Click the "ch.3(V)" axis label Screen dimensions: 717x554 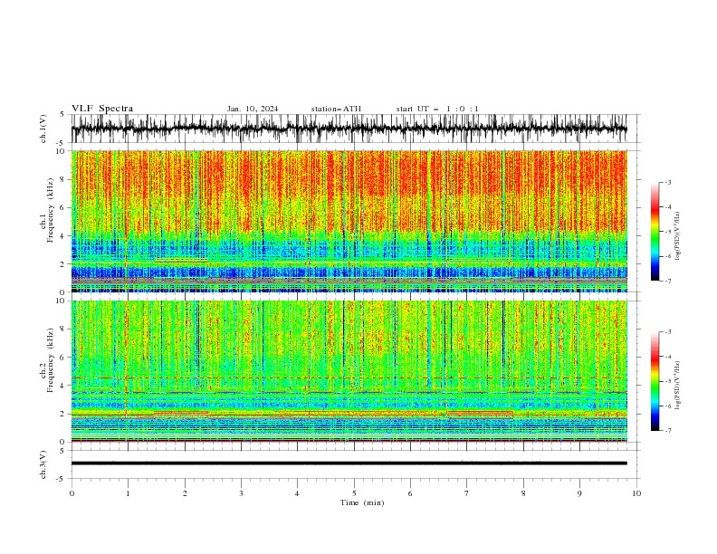point(43,464)
